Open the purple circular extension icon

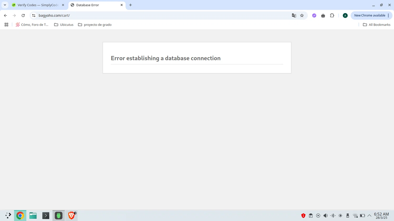[314, 15]
